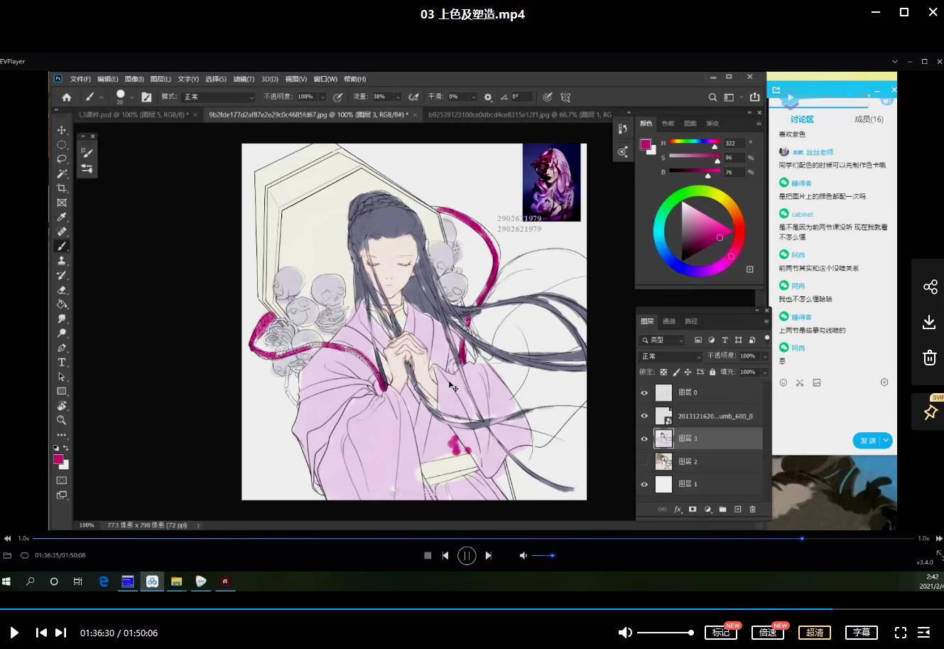The height and width of the screenshot is (649, 944).
Task: Show the hidden 图层 2 layer
Action: coord(644,462)
